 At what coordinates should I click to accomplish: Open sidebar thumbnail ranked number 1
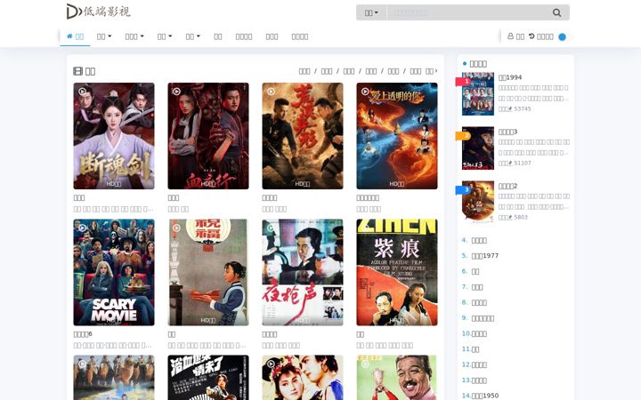478,94
